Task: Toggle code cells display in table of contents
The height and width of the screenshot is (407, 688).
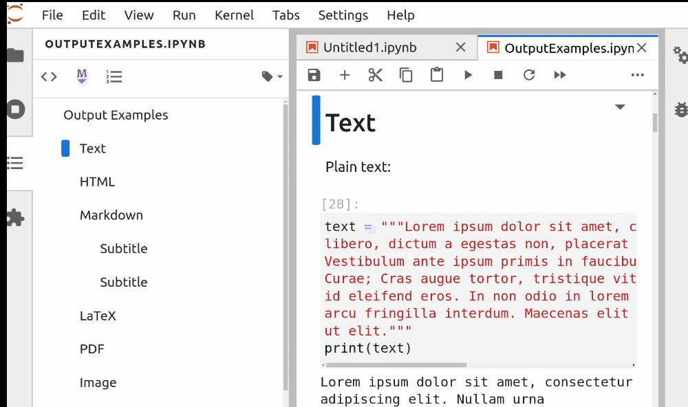Action: pos(49,77)
